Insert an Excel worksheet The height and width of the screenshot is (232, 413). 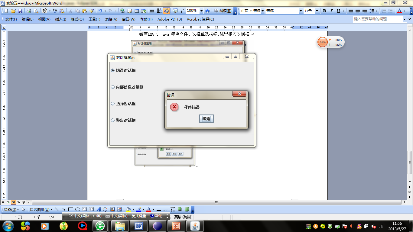(x=144, y=11)
